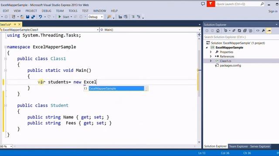Collapse the Class1 class outline region
Image resolution: width=279 pixels, height=156 pixels.
(x=6, y=59)
